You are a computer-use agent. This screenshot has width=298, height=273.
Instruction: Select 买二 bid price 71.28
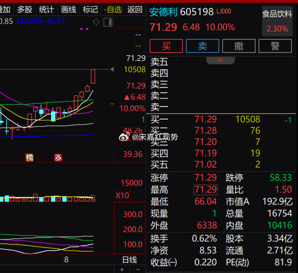206,130
